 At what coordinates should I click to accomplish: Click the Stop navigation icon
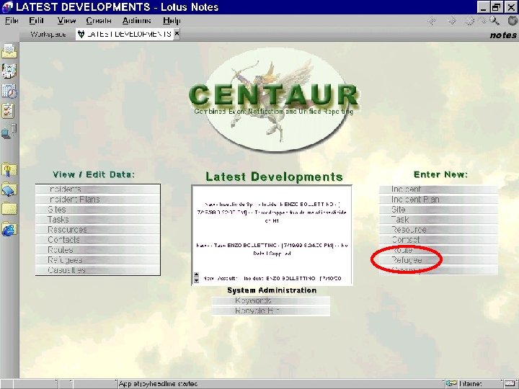click(469, 21)
